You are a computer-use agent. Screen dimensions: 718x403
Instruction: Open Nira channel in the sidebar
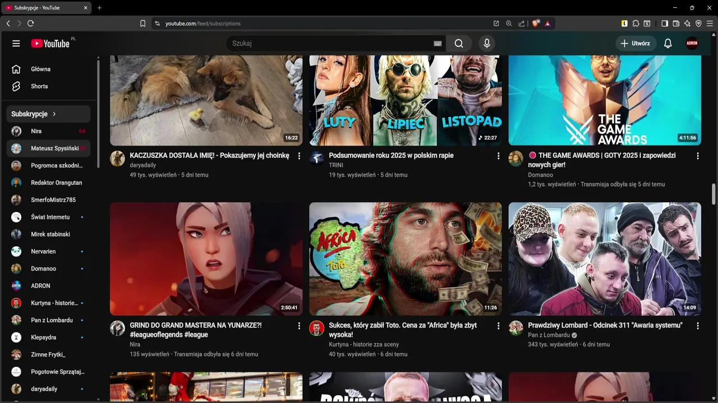tap(48, 131)
